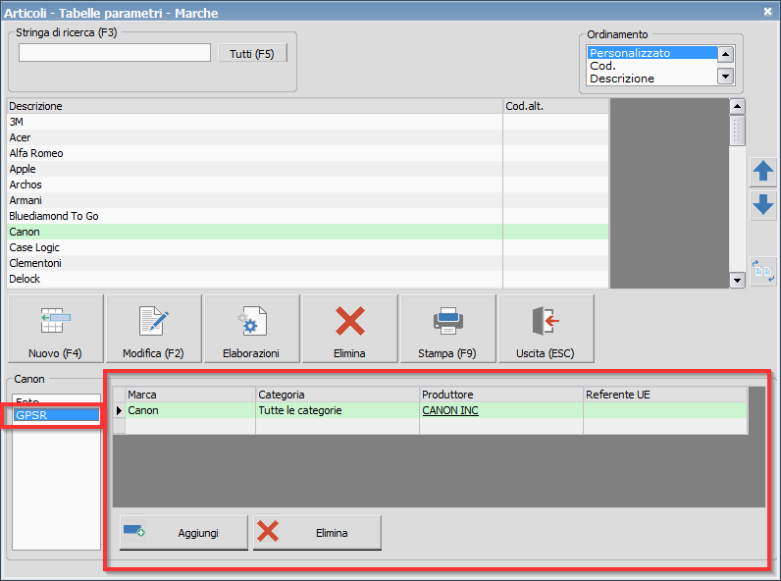The height and width of the screenshot is (581, 781).
Task: Select the GPSR tab in Canon panel
Action: click(x=56, y=415)
